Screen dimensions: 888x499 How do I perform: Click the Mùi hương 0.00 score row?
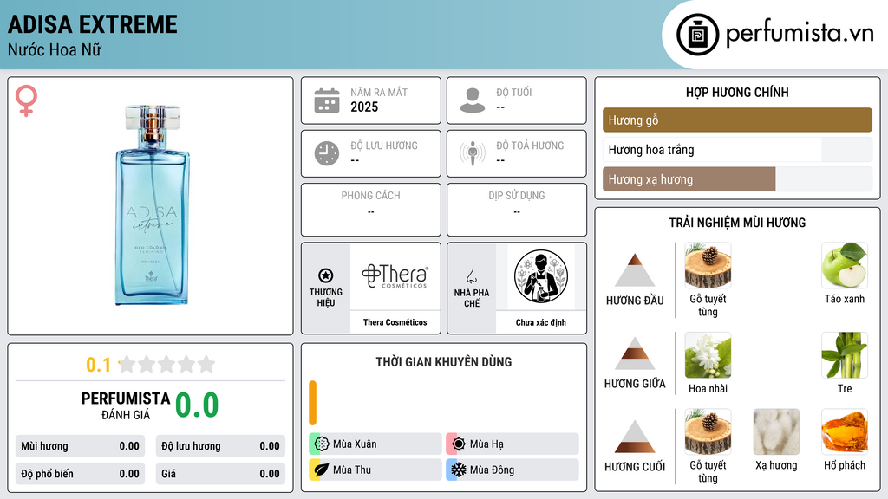coord(80,446)
